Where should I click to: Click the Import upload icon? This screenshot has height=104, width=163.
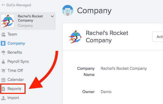point(3,98)
